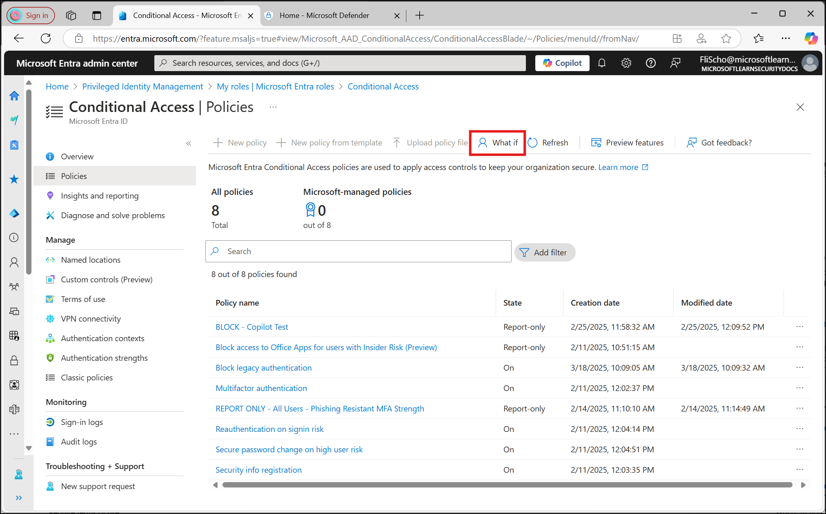Image resolution: width=826 pixels, height=514 pixels.
Task: Click the Refresh icon in toolbar
Action: [x=532, y=143]
